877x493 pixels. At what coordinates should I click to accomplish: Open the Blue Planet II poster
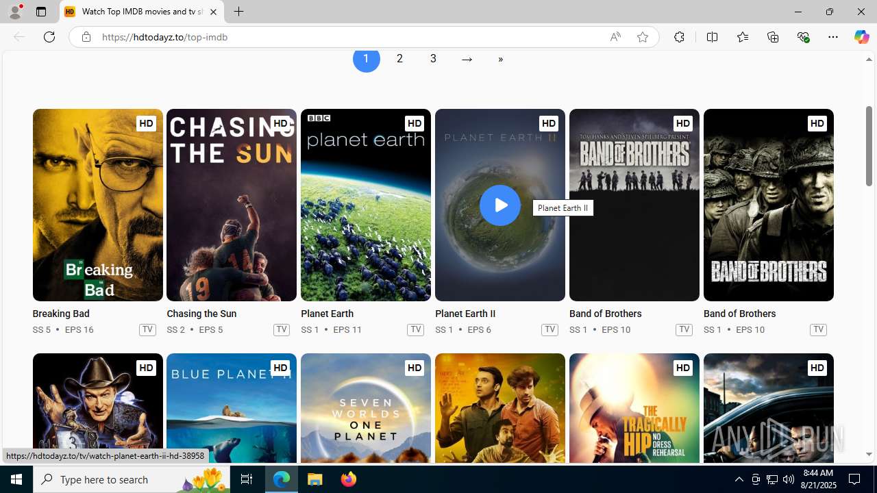[x=232, y=408]
